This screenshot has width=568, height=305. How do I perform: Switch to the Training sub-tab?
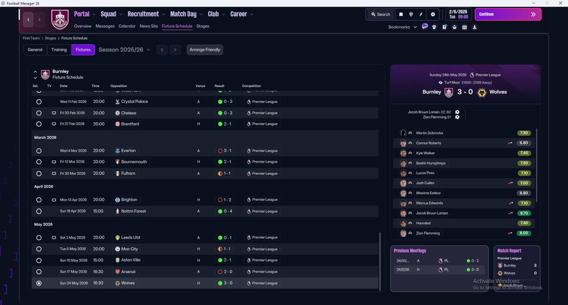click(x=59, y=50)
